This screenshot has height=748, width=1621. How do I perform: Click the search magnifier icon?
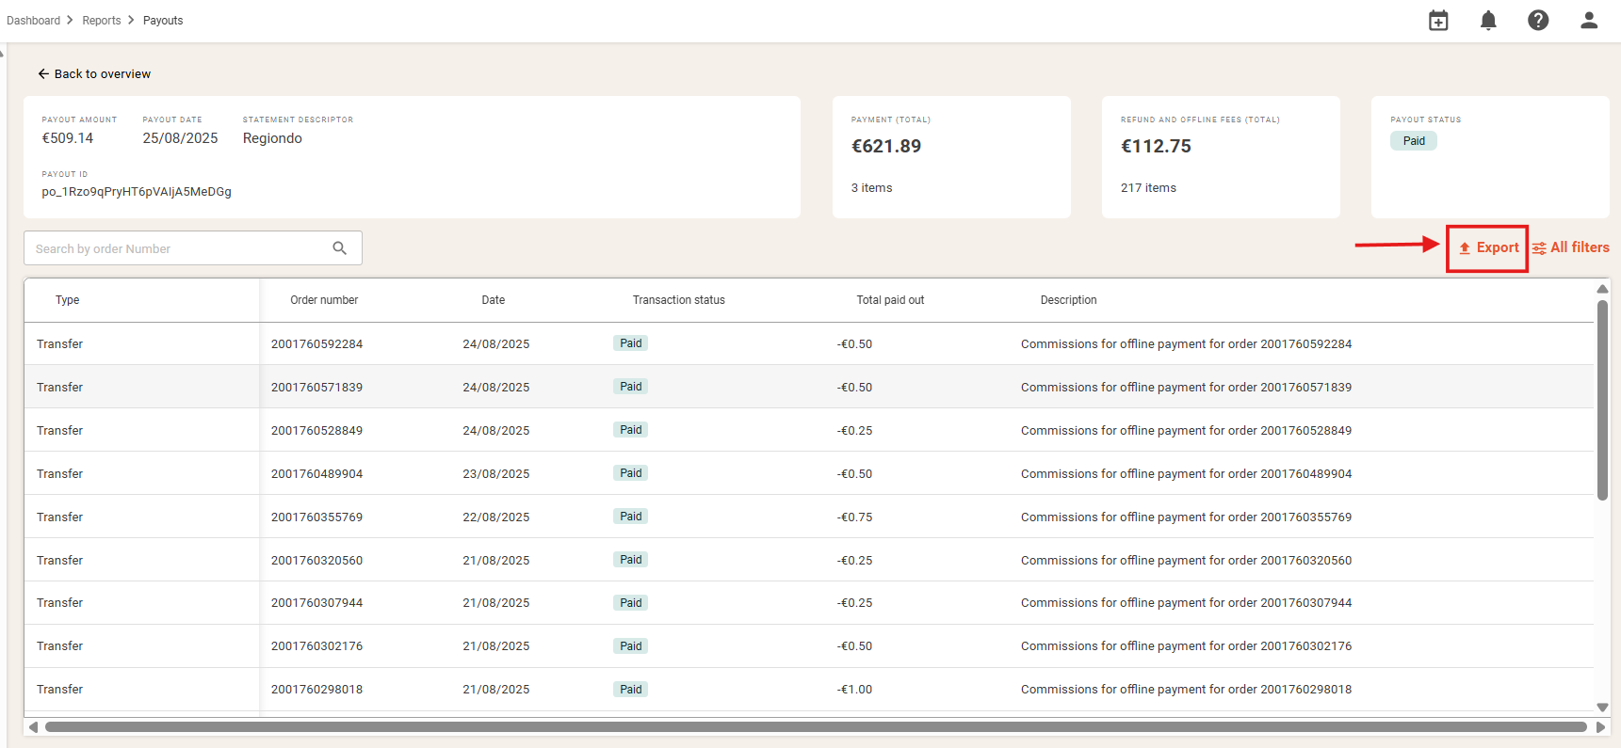click(x=340, y=248)
